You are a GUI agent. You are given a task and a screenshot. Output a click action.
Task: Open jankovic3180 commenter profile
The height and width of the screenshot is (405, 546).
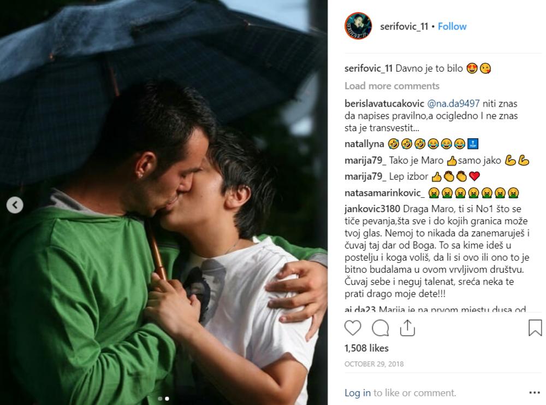pos(372,209)
